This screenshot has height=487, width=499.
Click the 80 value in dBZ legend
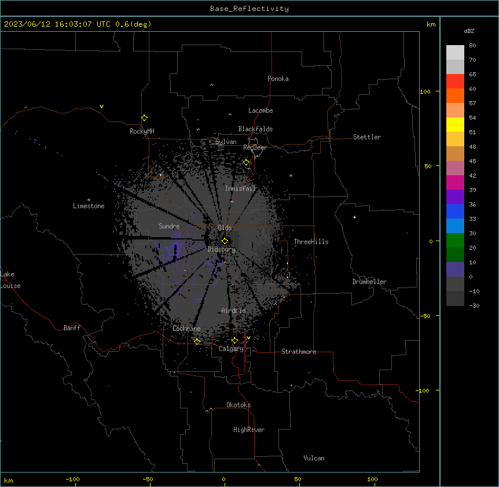click(x=472, y=46)
